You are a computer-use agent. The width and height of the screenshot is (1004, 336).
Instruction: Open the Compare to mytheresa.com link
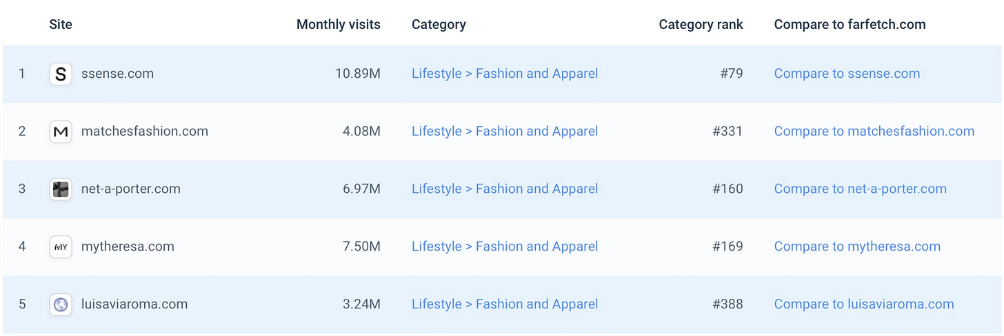[x=857, y=246]
